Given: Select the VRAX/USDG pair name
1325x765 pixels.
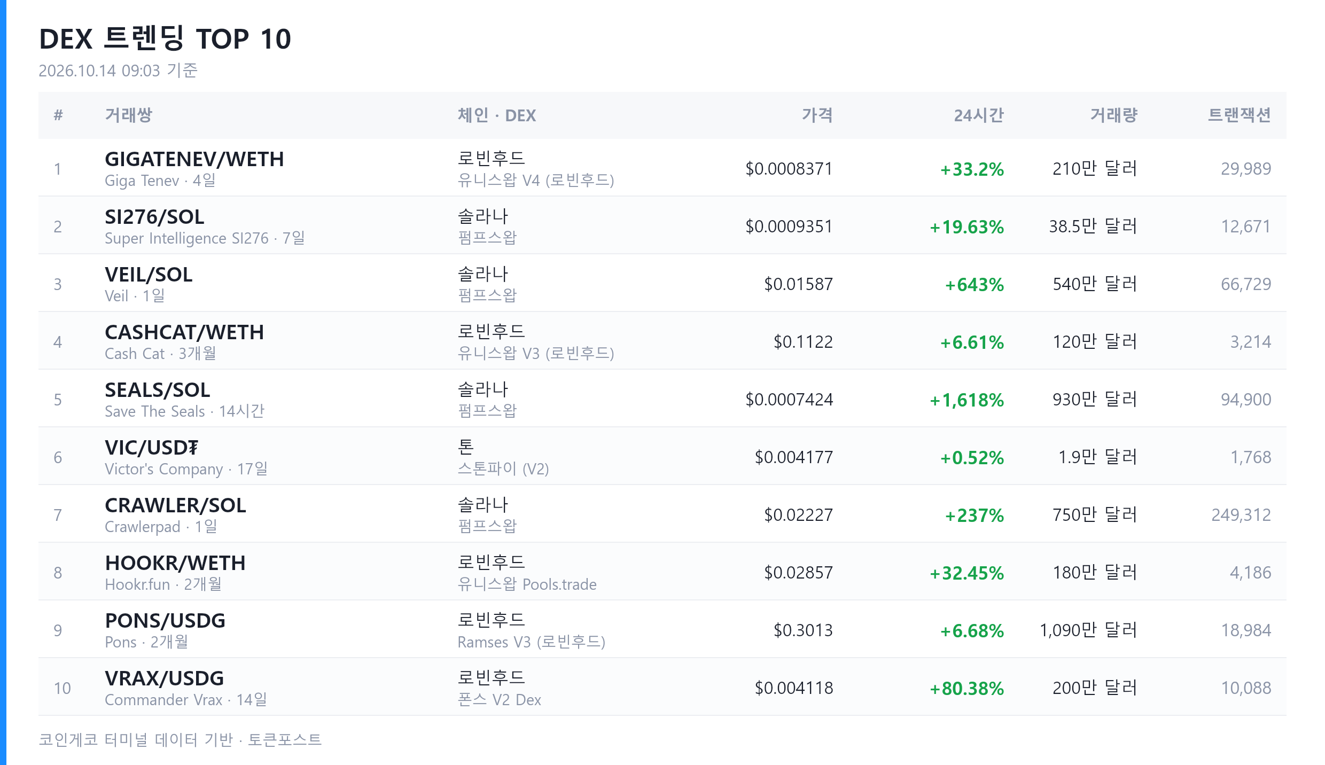Looking at the screenshot, I should pyautogui.click(x=164, y=678).
